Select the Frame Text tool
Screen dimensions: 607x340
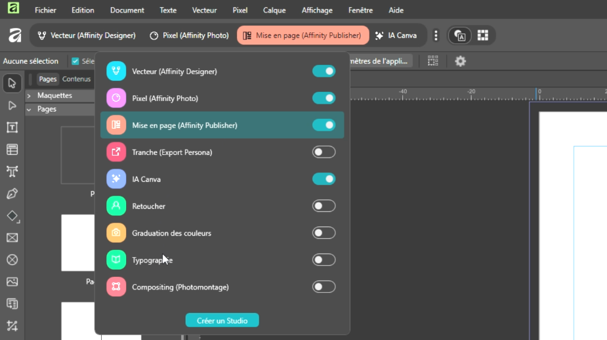12,127
